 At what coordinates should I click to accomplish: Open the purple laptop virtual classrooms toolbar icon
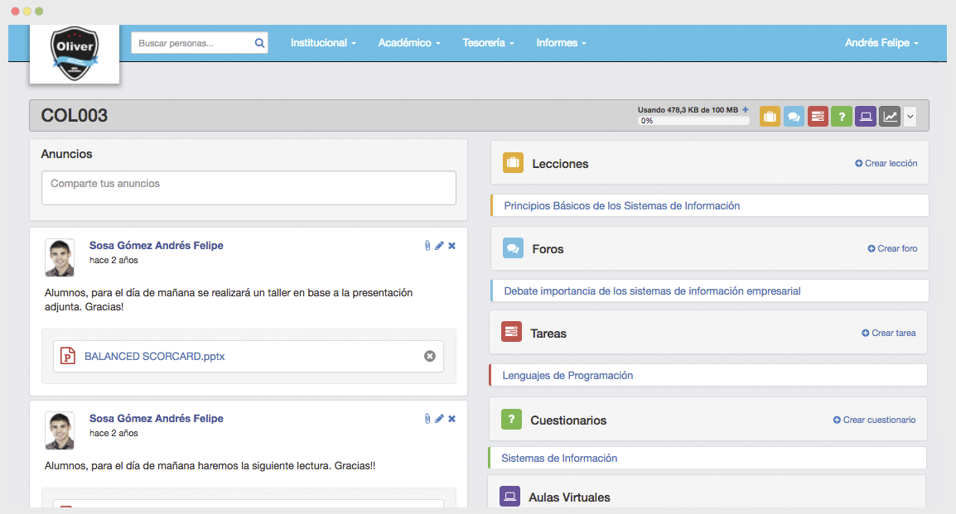pyautogui.click(x=865, y=116)
